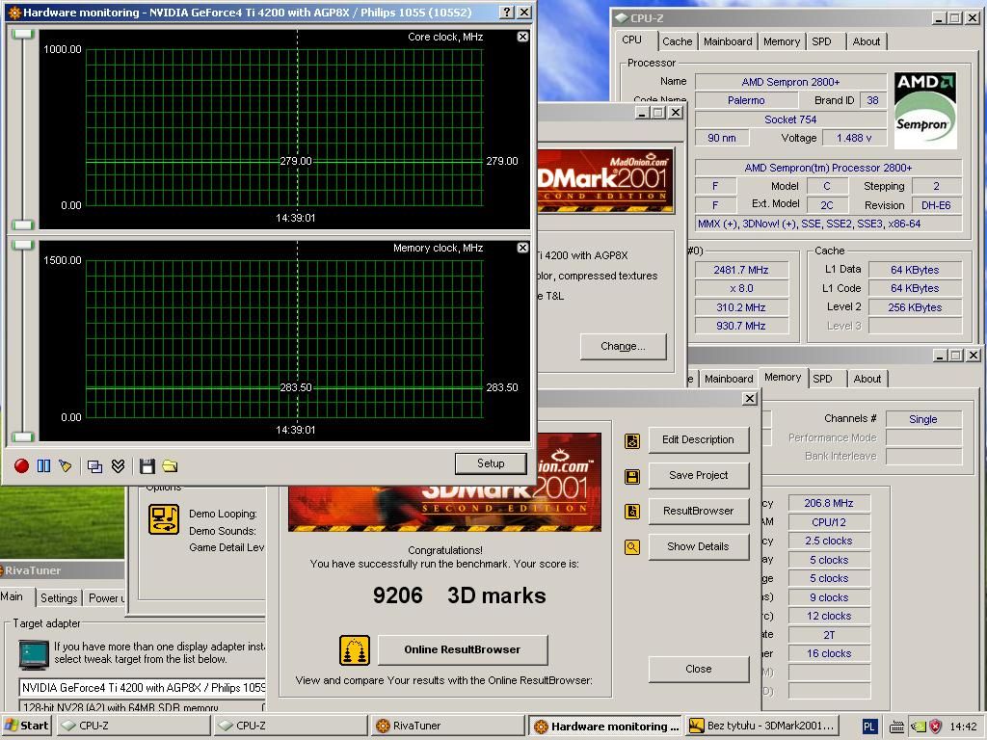
Task: Switch to the Settings tab in RivaTuner
Action: (59, 598)
